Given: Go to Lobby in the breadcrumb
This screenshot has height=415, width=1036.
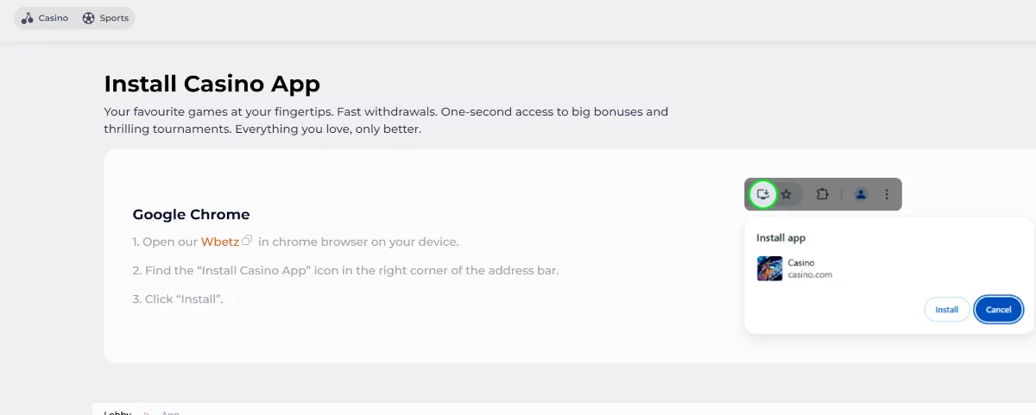Looking at the screenshot, I should point(117,412).
